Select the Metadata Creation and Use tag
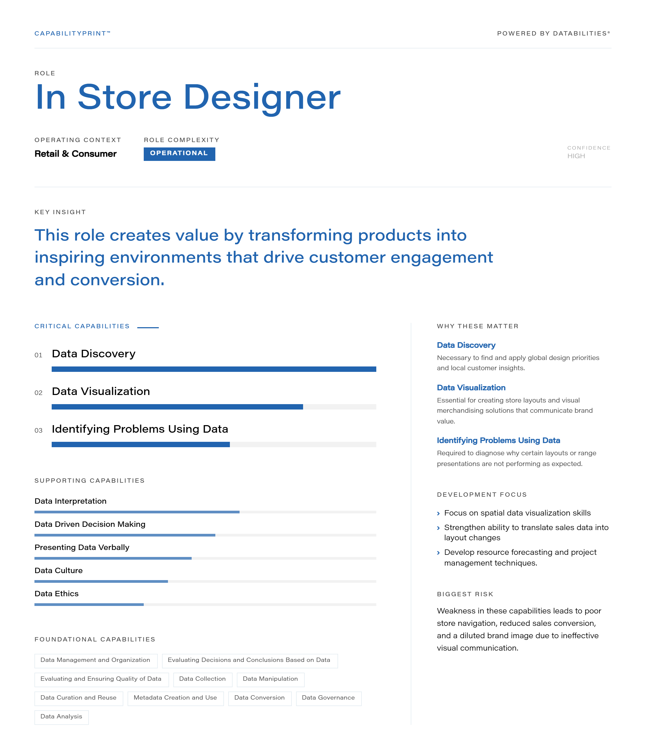 tap(176, 698)
